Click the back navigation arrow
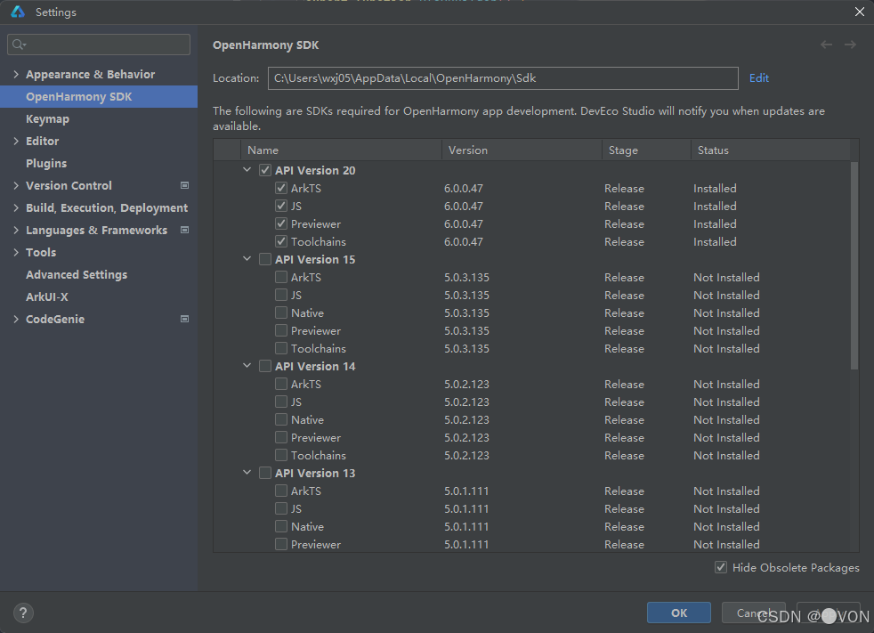 click(827, 45)
